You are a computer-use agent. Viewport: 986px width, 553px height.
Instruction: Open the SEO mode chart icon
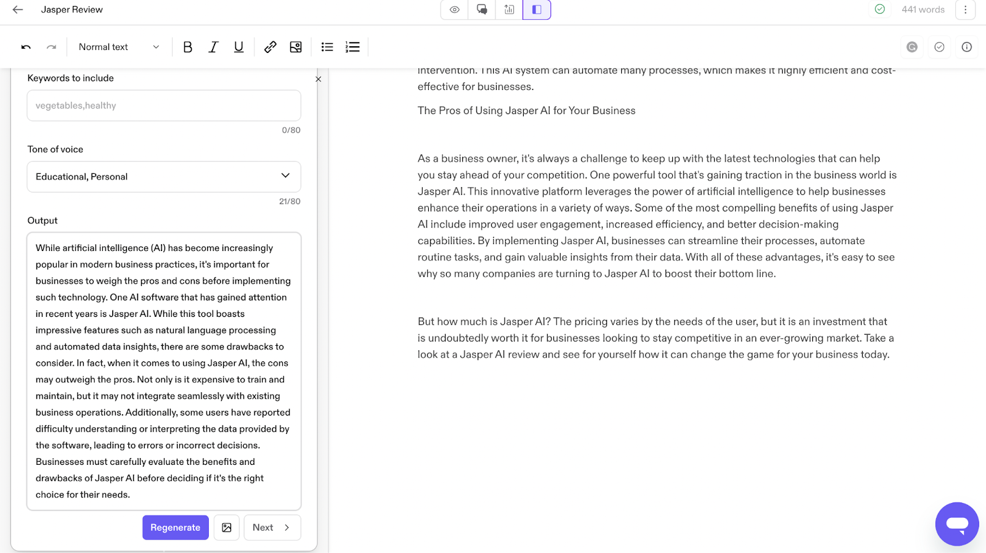click(509, 10)
